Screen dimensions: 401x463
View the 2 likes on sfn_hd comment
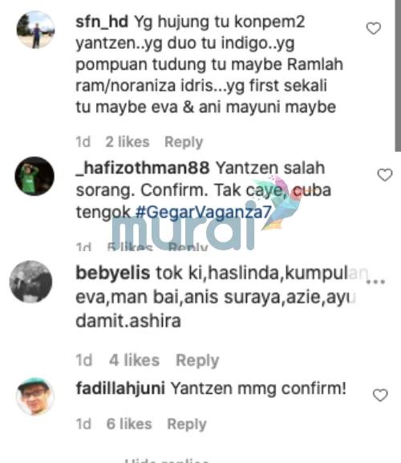(128, 142)
